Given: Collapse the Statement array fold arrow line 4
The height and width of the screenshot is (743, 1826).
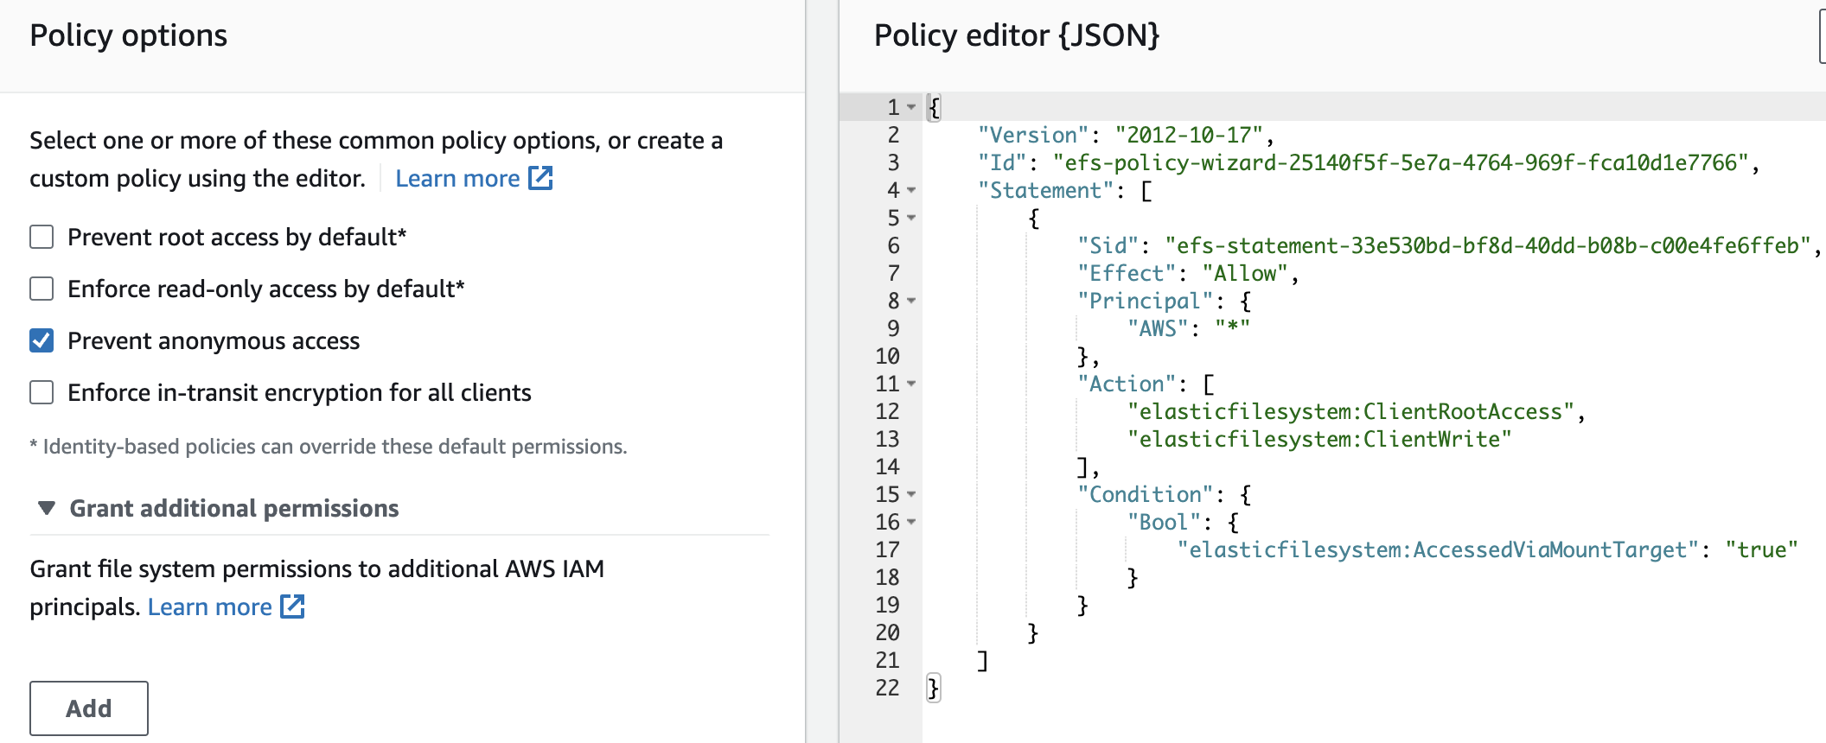Looking at the screenshot, I should [911, 190].
